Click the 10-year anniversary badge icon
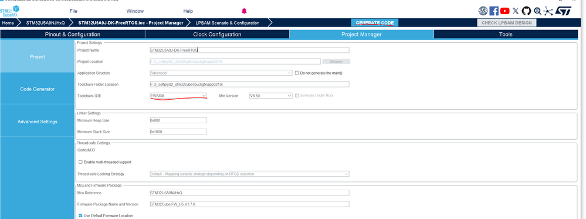The width and height of the screenshot is (586, 219). point(483,11)
